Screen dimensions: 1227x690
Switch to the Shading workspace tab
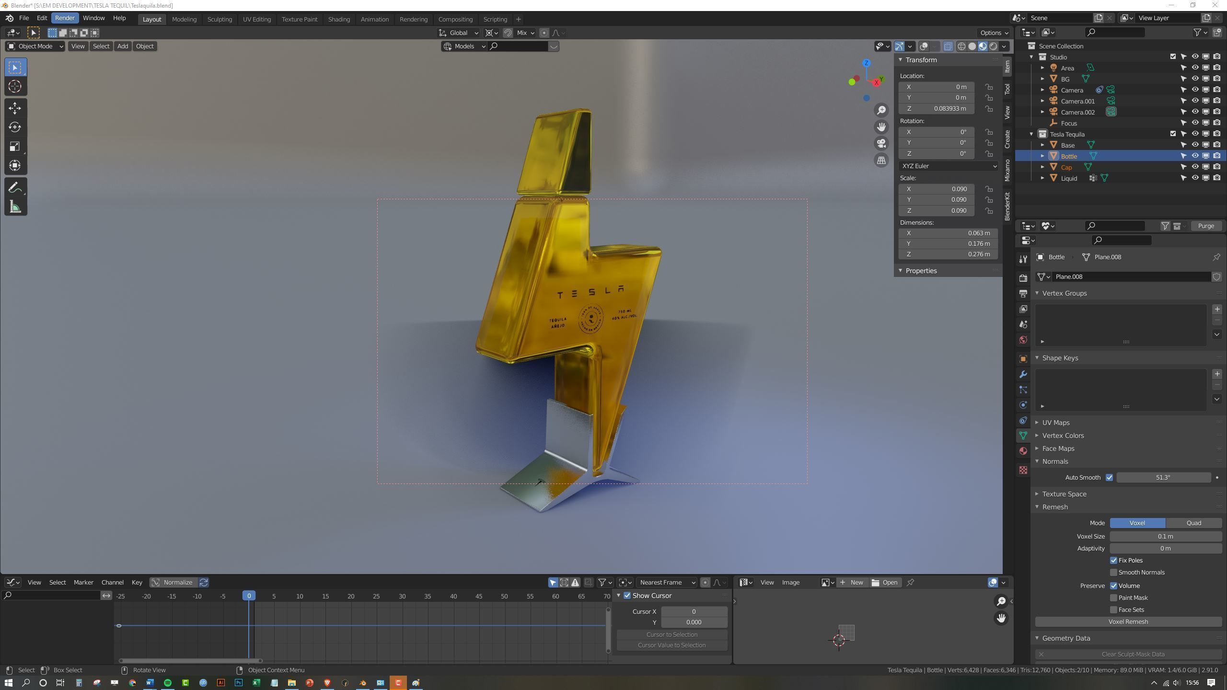click(x=339, y=19)
